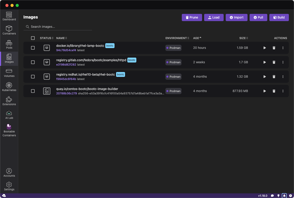
Task: Open image docker.io/library/rhel-lamp-bootc
Action: (80, 46)
